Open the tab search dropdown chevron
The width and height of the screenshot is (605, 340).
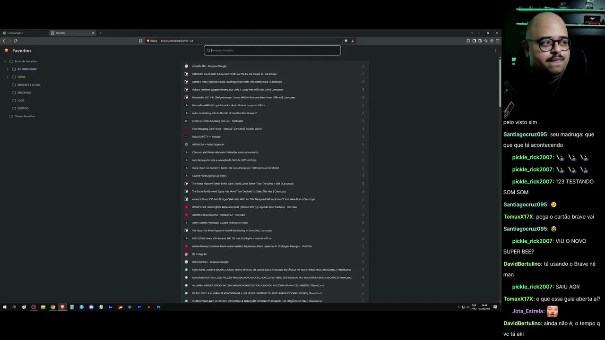tap(472, 33)
